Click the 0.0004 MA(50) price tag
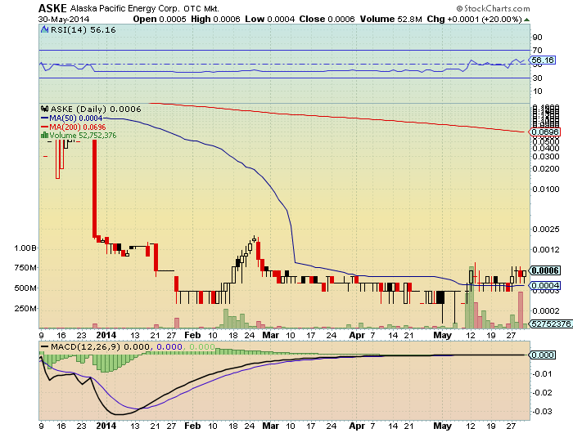The image size is (573, 433). tap(544, 286)
